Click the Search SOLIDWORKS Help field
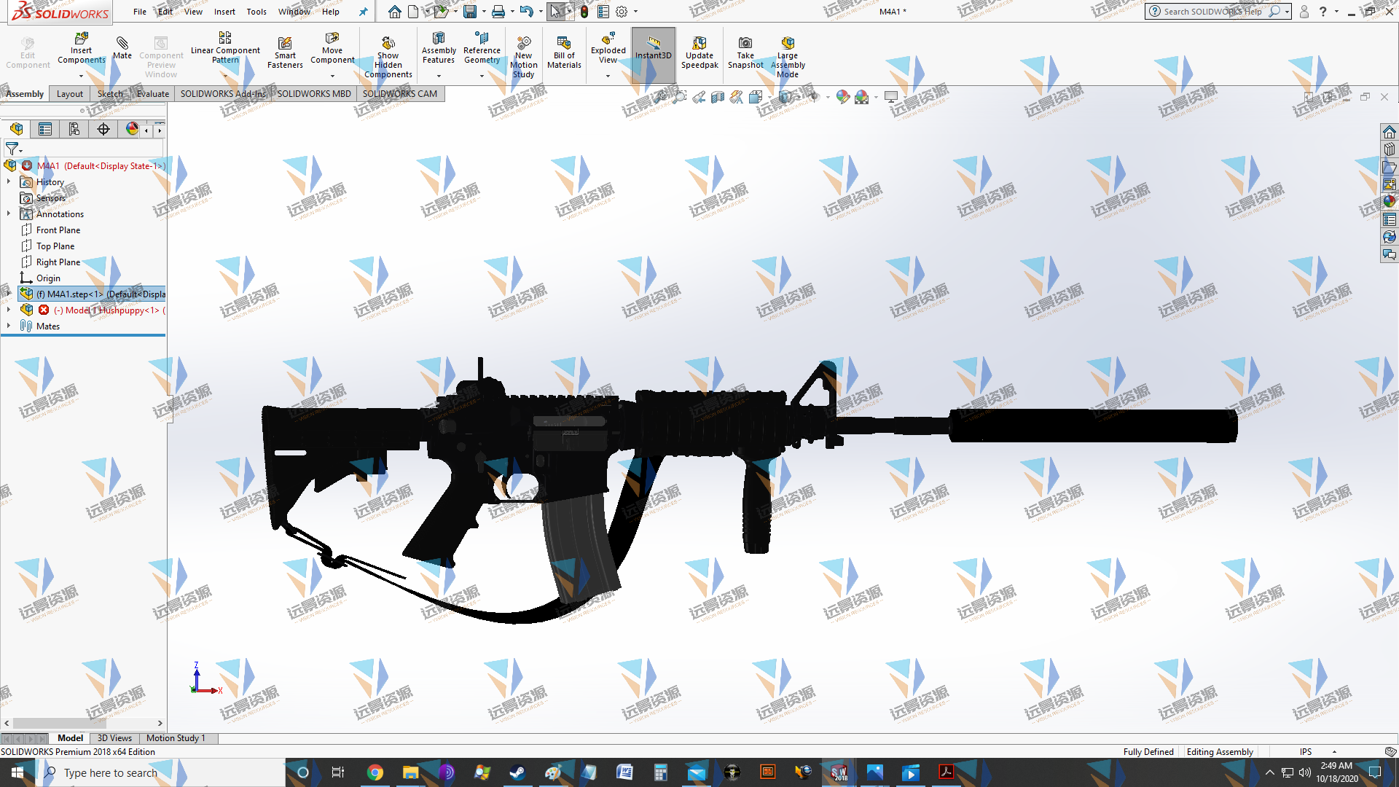 [x=1212, y=12]
